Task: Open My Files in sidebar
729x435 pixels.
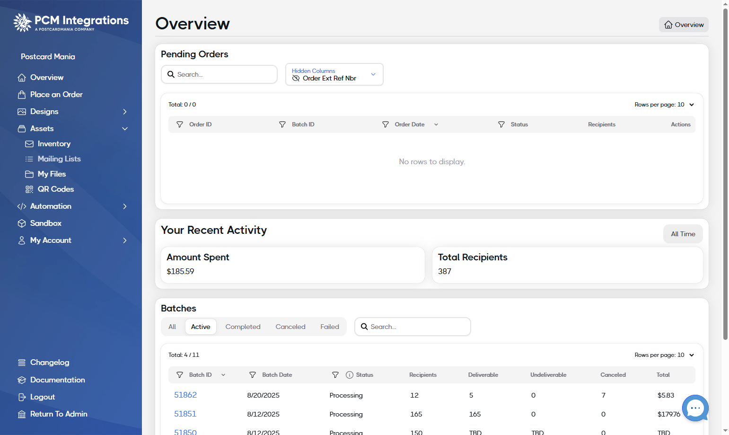Action: 52,174
